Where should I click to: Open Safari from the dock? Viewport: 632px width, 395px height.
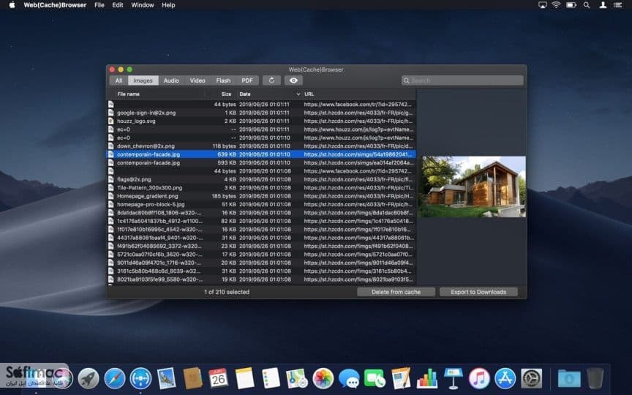pyautogui.click(x=114, y=378)
